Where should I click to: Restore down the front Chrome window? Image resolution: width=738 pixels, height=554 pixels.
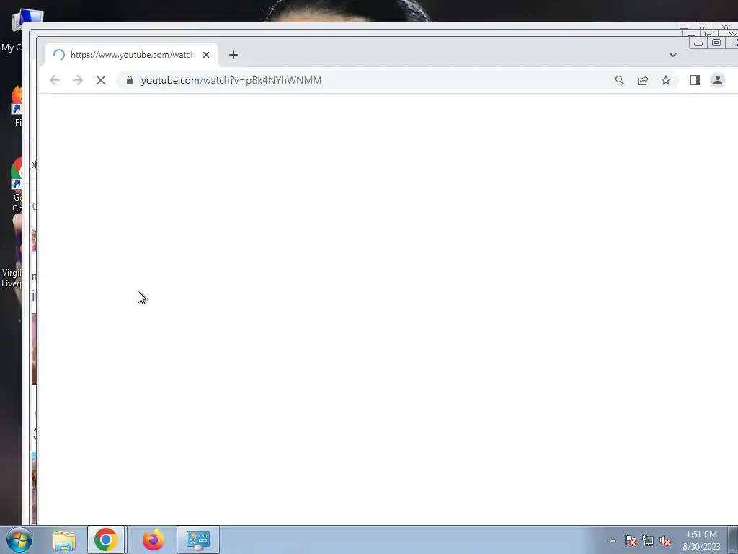[x=716, y=43]
